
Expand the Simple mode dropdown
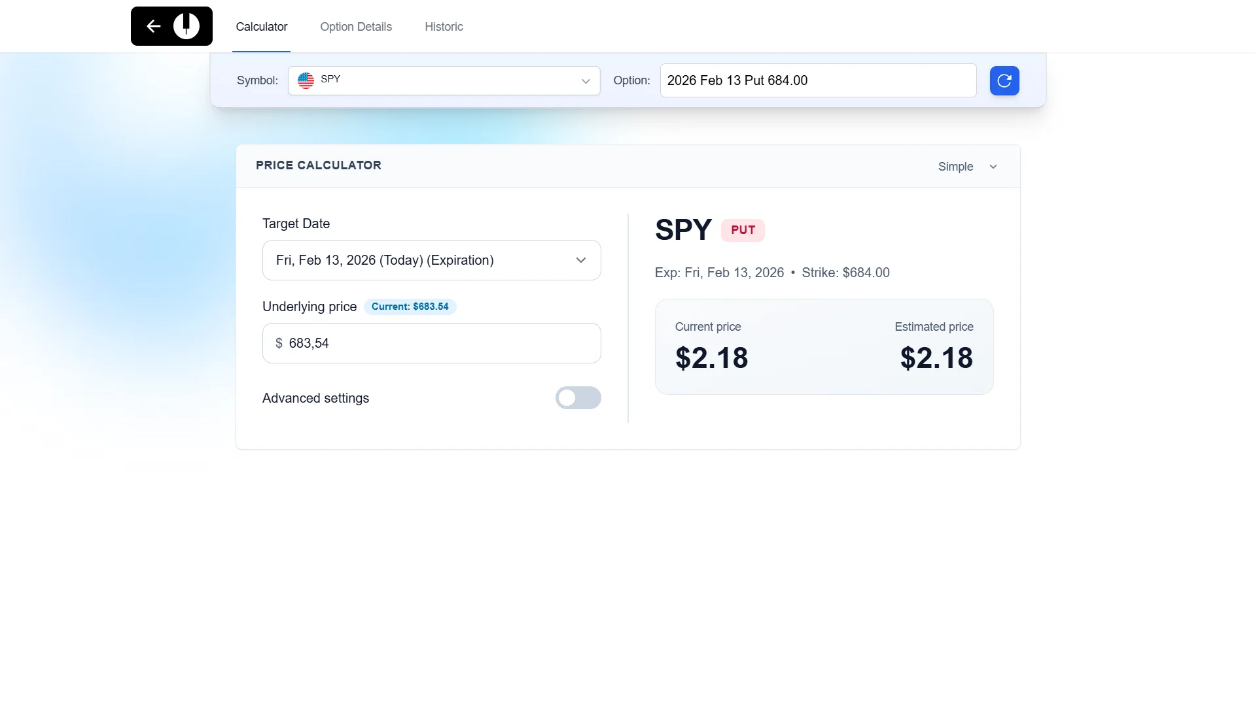click(967, 167)
